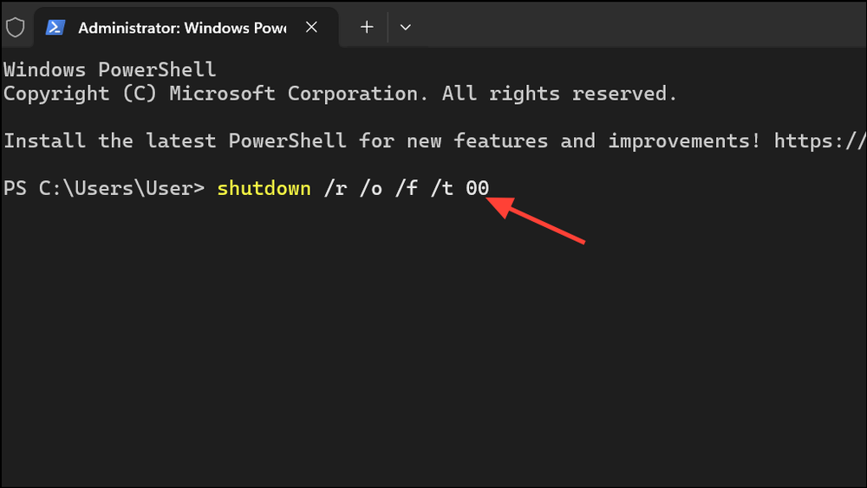Click the '/f' parameter in command
This screenshot has width=867, height=488.
point(407,188)
